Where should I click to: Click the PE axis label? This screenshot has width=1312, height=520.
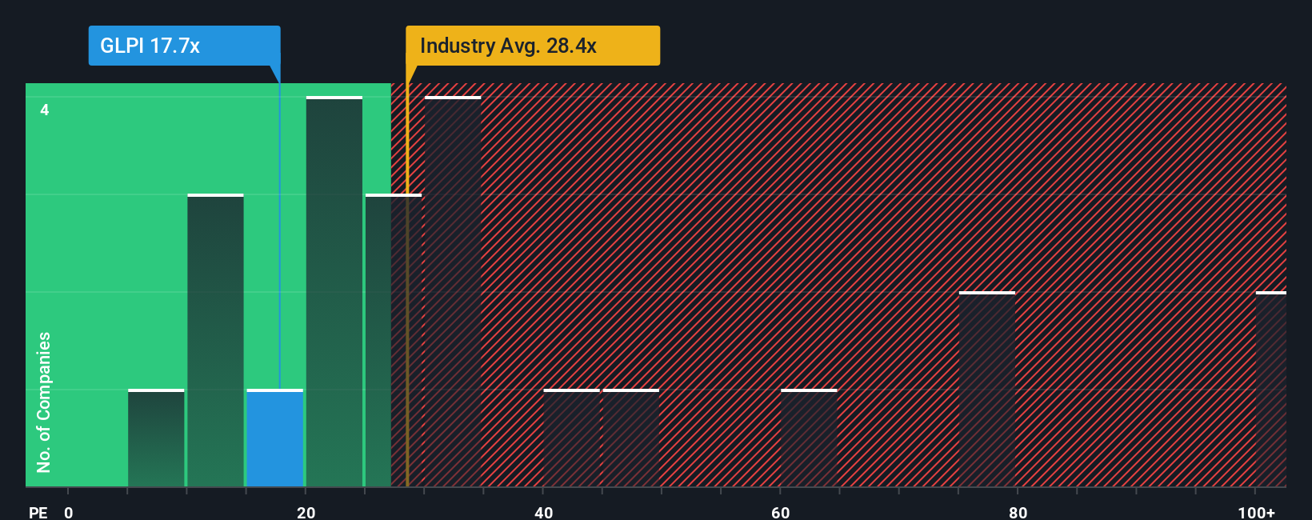38,513
